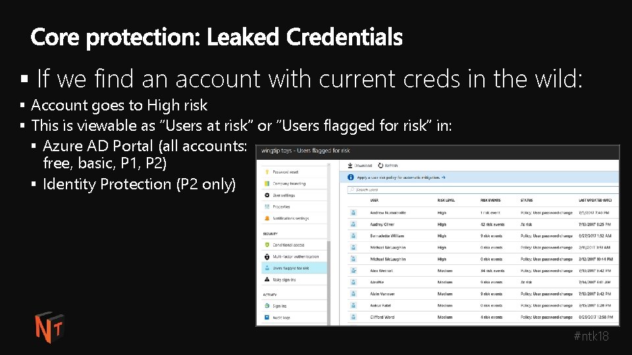Open Properties in the sidebar menu
Viewport: 632px width, 355px height.
coord(281,206)
